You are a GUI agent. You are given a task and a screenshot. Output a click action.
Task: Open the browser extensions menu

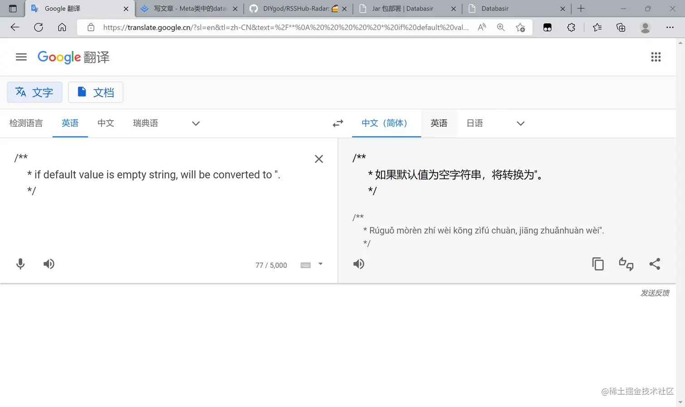click(x=571, y=27)
